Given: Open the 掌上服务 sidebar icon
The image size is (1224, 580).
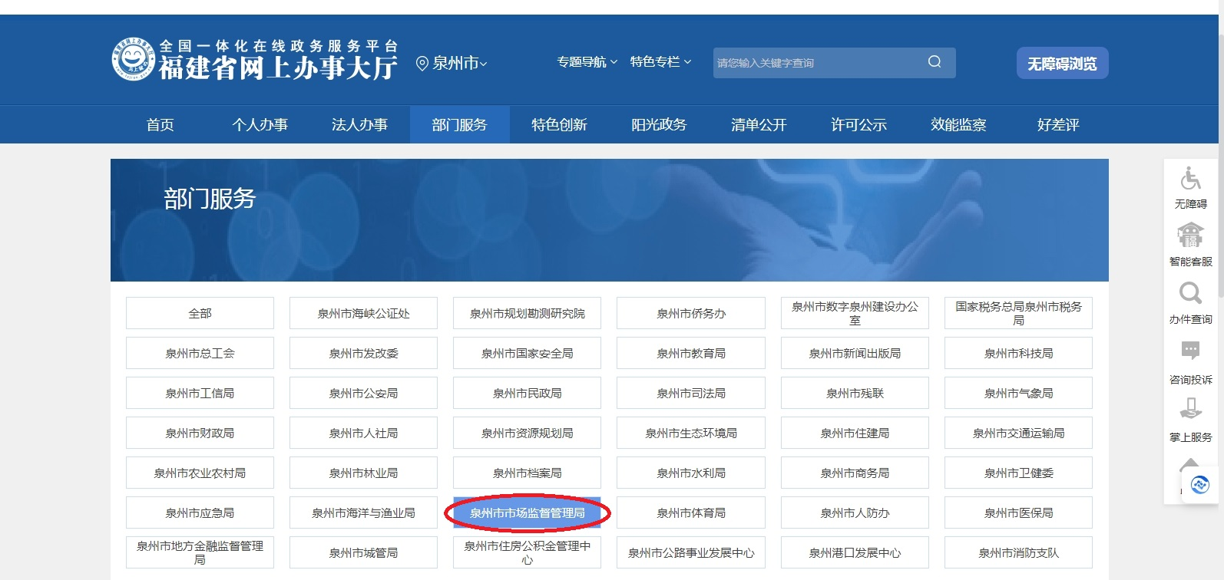Looking at the screenshot, I should pyautogui.click(x=1190, y=408).
